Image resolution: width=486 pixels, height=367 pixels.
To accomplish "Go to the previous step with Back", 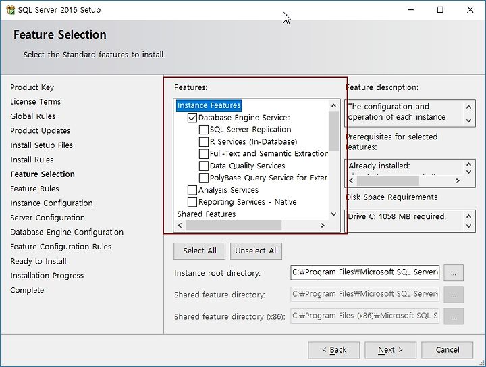I will [334, 350].
